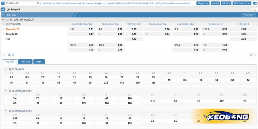
Task: Pick correct score 1-0 odds 9.6
Action: 11,77
